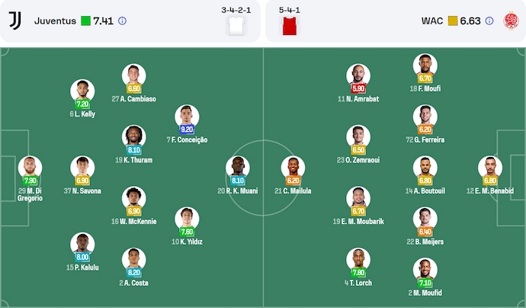Open Juventus rating info icon
Screen dimensions: 526x308
(123, 21)
